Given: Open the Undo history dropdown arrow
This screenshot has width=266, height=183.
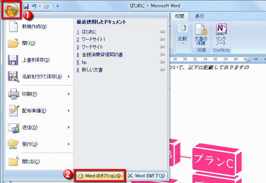Looking at the screenshot, I should tap(40, 6).
